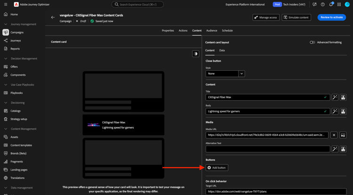Click the Media URL input field
This screenshot has width=353, height=195.
[267, 135]
